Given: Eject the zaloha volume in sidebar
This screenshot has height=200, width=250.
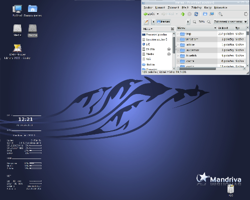Looking at the screenshot, I should 169,49.
